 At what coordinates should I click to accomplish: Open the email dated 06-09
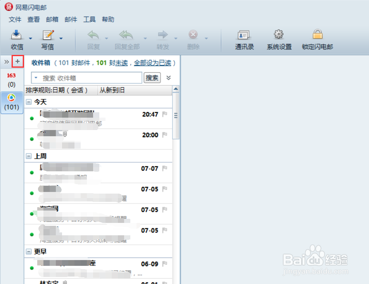tap(98, 268)
